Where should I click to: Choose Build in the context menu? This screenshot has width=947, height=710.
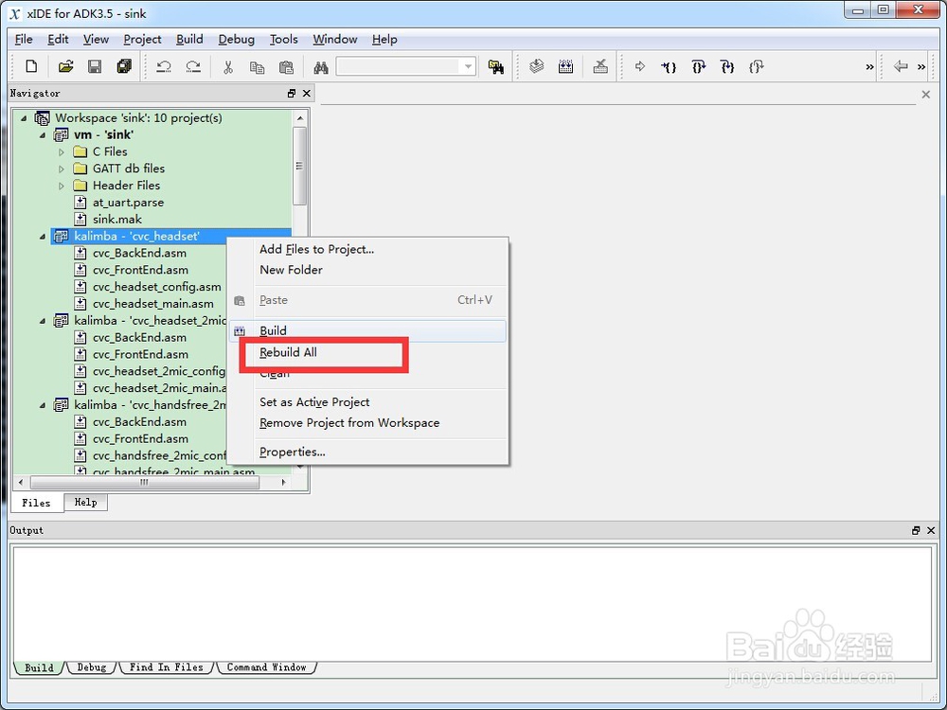(x=368, y=330)
